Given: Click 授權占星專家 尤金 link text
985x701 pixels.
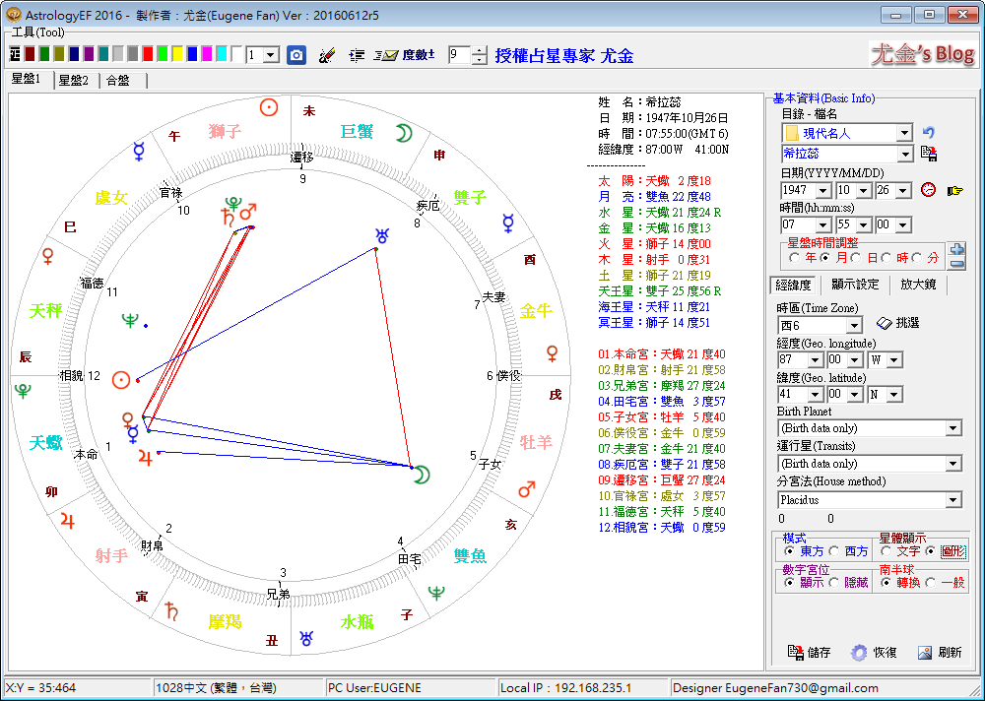Looking at the screenshot, I should 563,55.
